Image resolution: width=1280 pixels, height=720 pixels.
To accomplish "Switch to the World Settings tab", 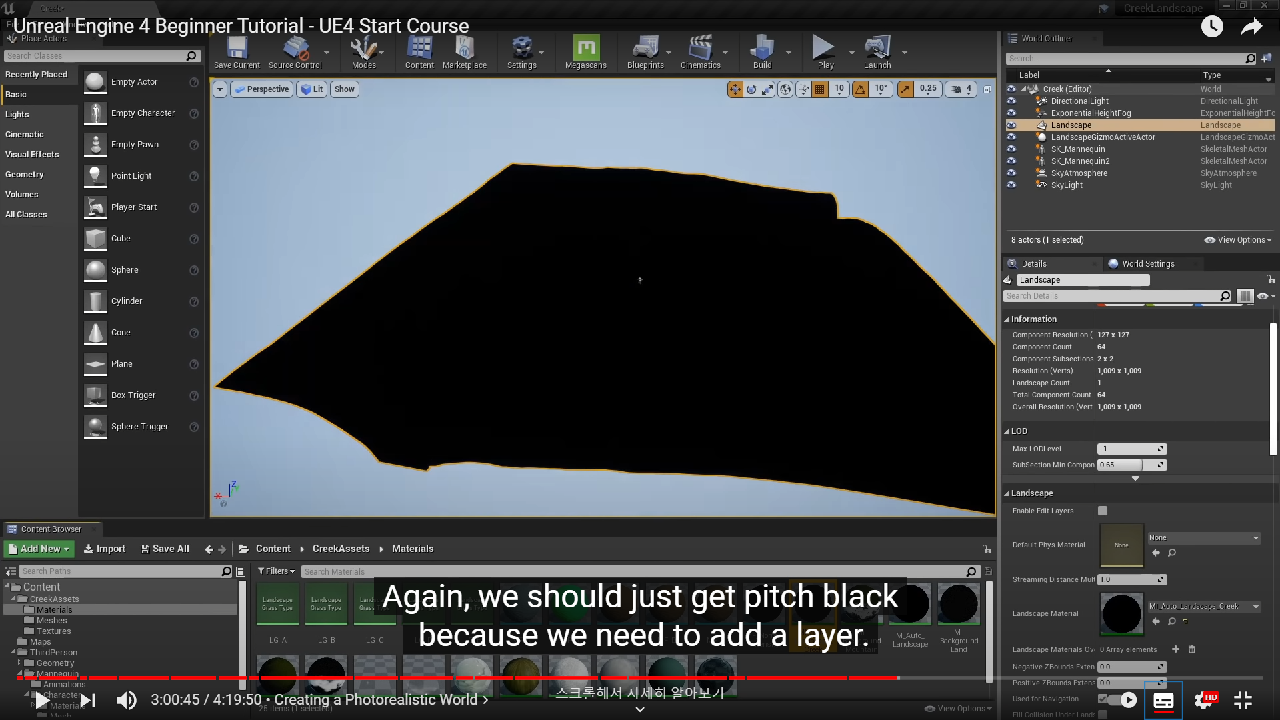I will click(1147, 264).
